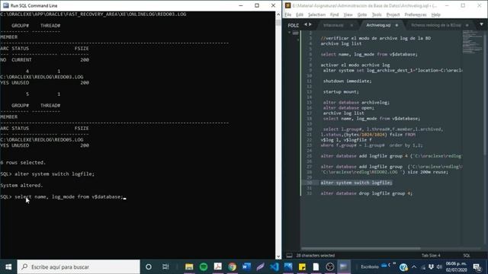Open Adobe Acrobat PDF reader from taskbar
The image size is (488, 274).
pos(217,267)
